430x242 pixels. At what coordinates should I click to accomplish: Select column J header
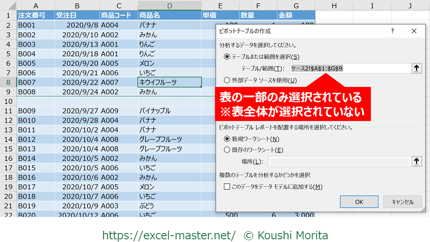tap(410, 5)
